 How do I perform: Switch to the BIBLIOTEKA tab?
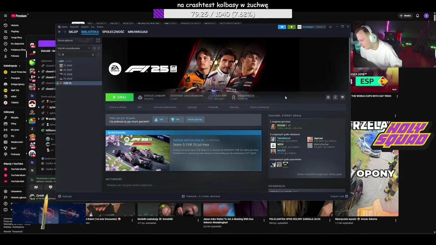[x=90, y=32]
